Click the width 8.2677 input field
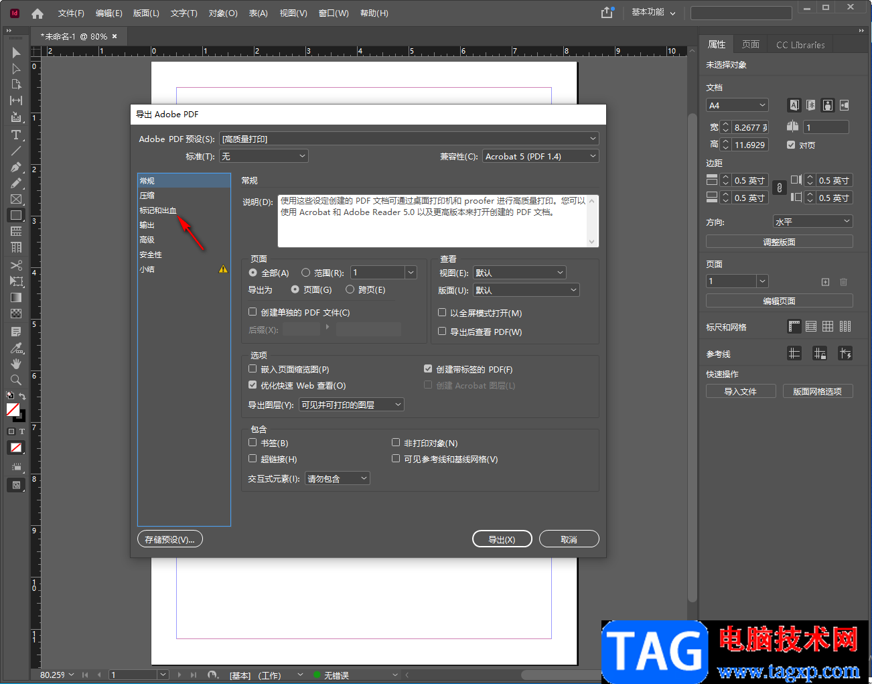This screenshot has height=684, width=872. (x=750, y=127)
